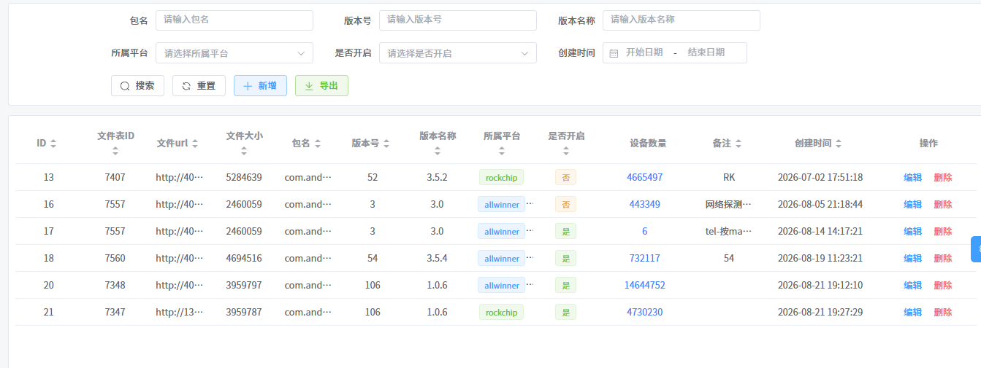Image resolution: width=981 pixels, height=368 pixels.
Task: Edit row with ID 18
Action: tap(913, 258)
